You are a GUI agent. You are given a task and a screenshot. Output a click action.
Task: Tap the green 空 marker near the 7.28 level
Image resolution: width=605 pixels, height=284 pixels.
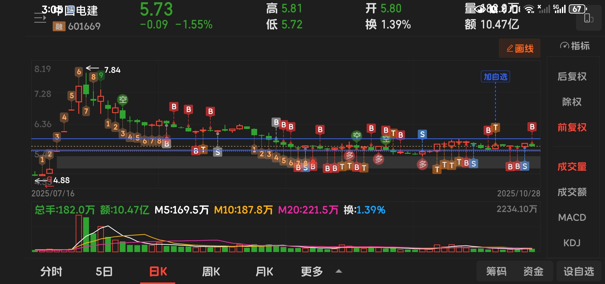[x=123, y=100]
